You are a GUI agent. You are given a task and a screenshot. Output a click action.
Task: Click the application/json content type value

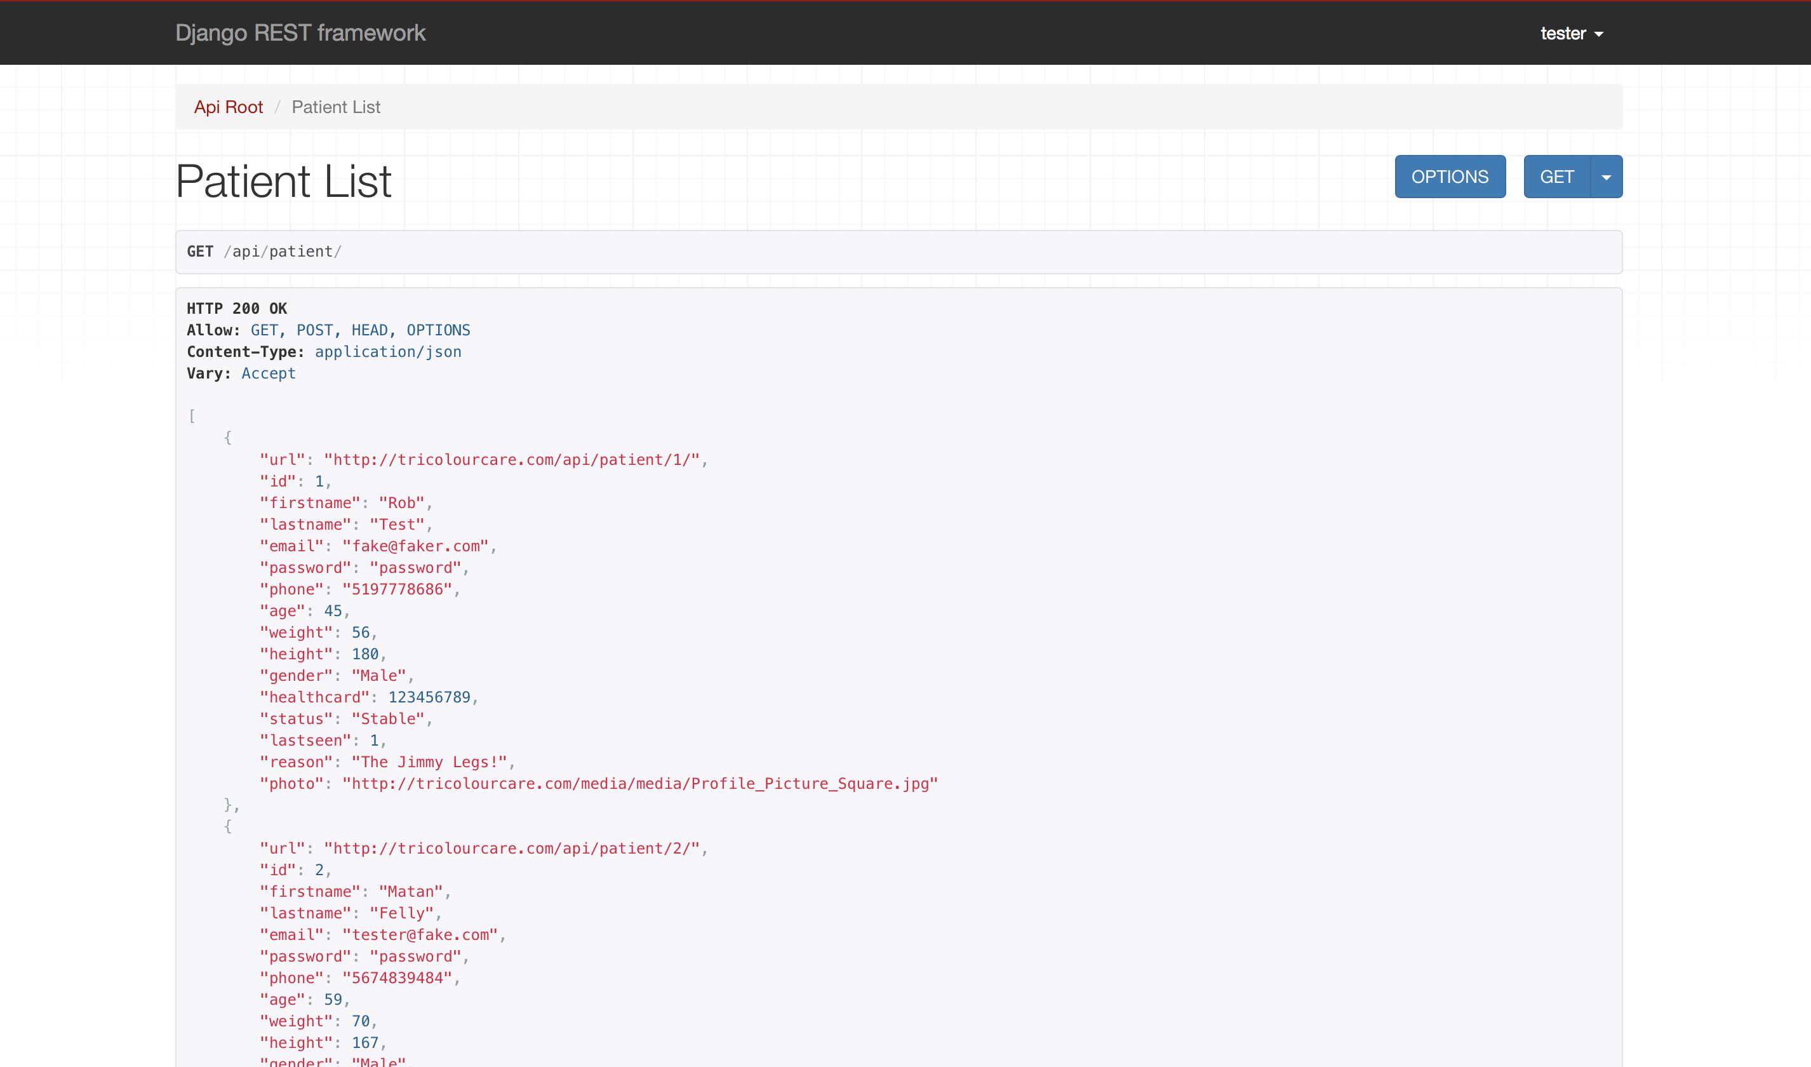pyautogui.click(x=388, y=352)
